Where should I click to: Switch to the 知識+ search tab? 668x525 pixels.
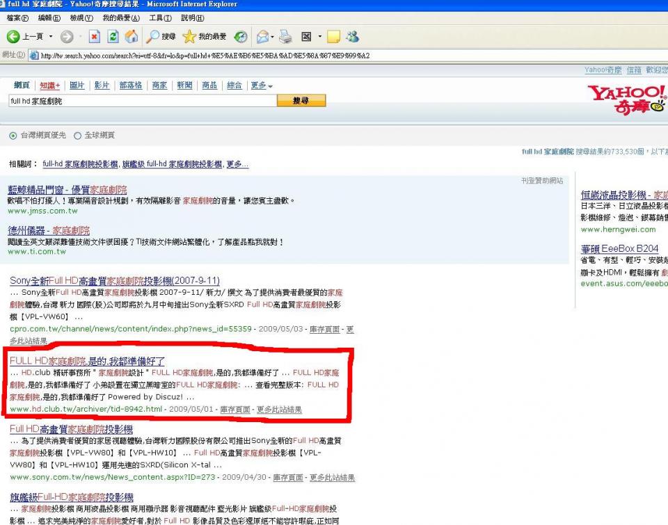pos(50,86)
